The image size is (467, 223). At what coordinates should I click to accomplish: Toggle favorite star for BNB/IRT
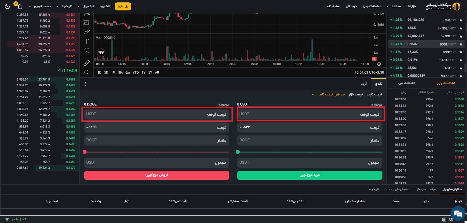(x=461, y=20)
